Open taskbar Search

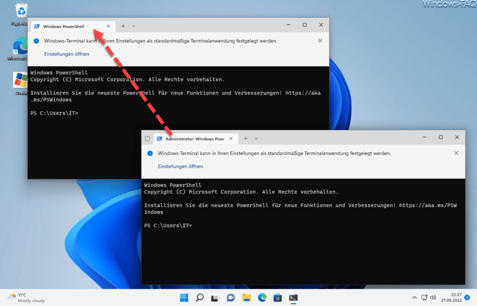199,298
